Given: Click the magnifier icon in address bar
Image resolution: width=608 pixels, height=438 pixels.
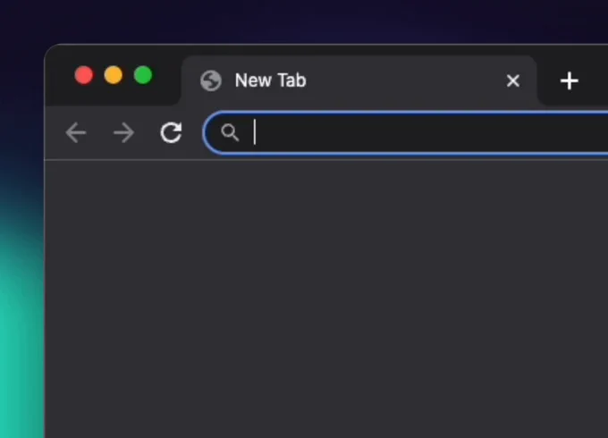Looking at the screenshot, I should tap(230, 133).
